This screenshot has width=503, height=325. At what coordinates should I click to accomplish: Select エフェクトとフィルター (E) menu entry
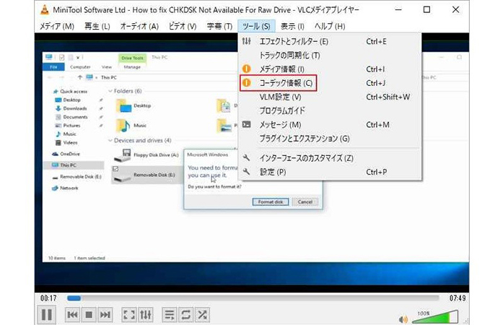[330, 41]
